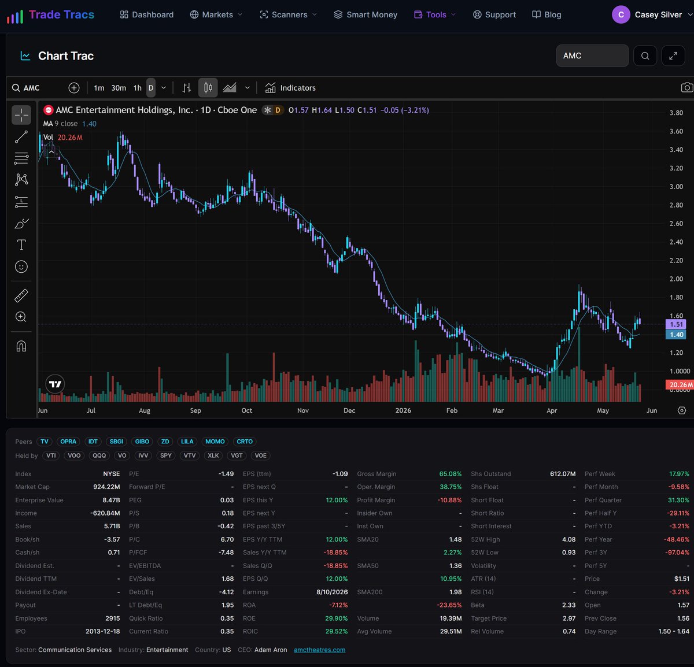The height and width of the screenshot is (667, 694).
Task: Click the TradingView logo on chart
Action: point(55,384)
